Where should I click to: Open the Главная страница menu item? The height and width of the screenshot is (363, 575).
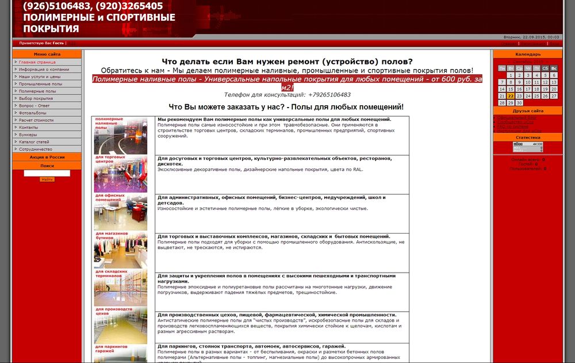tap(37, 62)
